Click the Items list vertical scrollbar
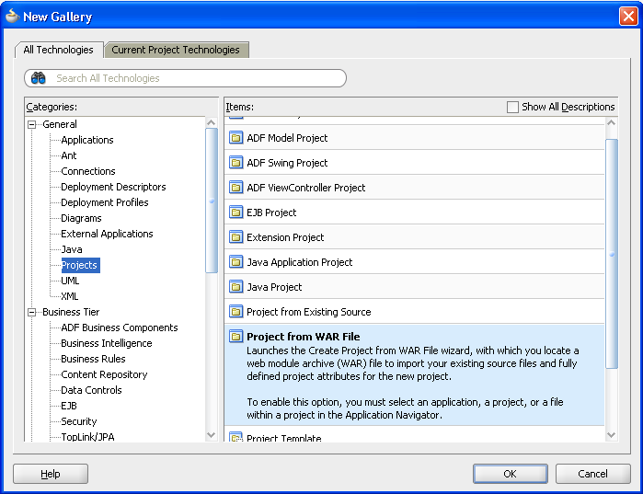643x494 pixels. [612, 253]
